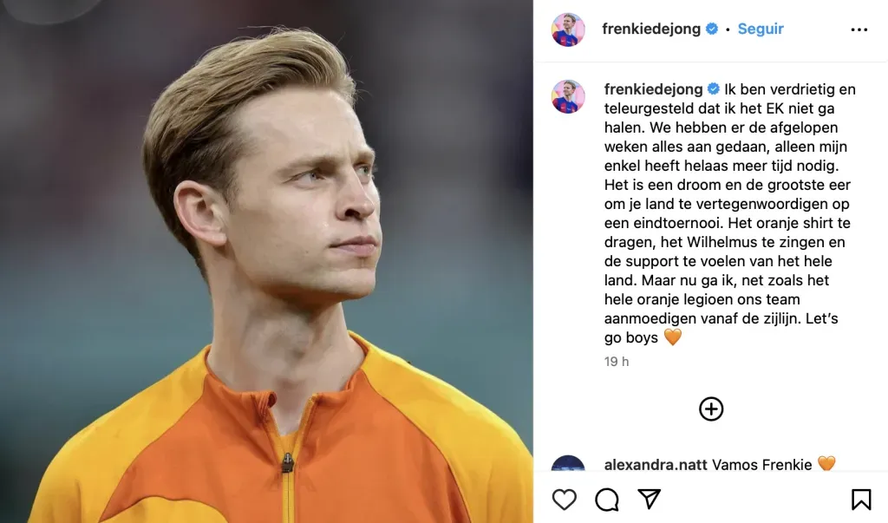Viewport: 888px width, 523px height.
Task: Click header profile avatar of frenkiedejong
Action: [x=568, y=29]
